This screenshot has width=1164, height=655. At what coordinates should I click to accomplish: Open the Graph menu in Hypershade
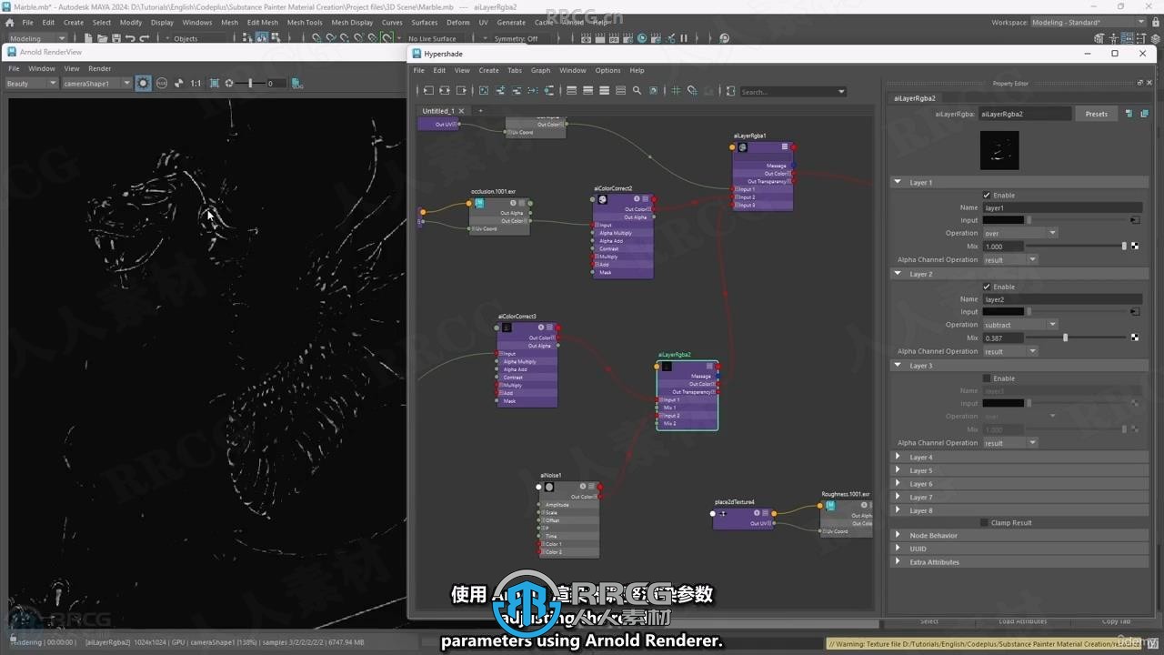point(540,70)
